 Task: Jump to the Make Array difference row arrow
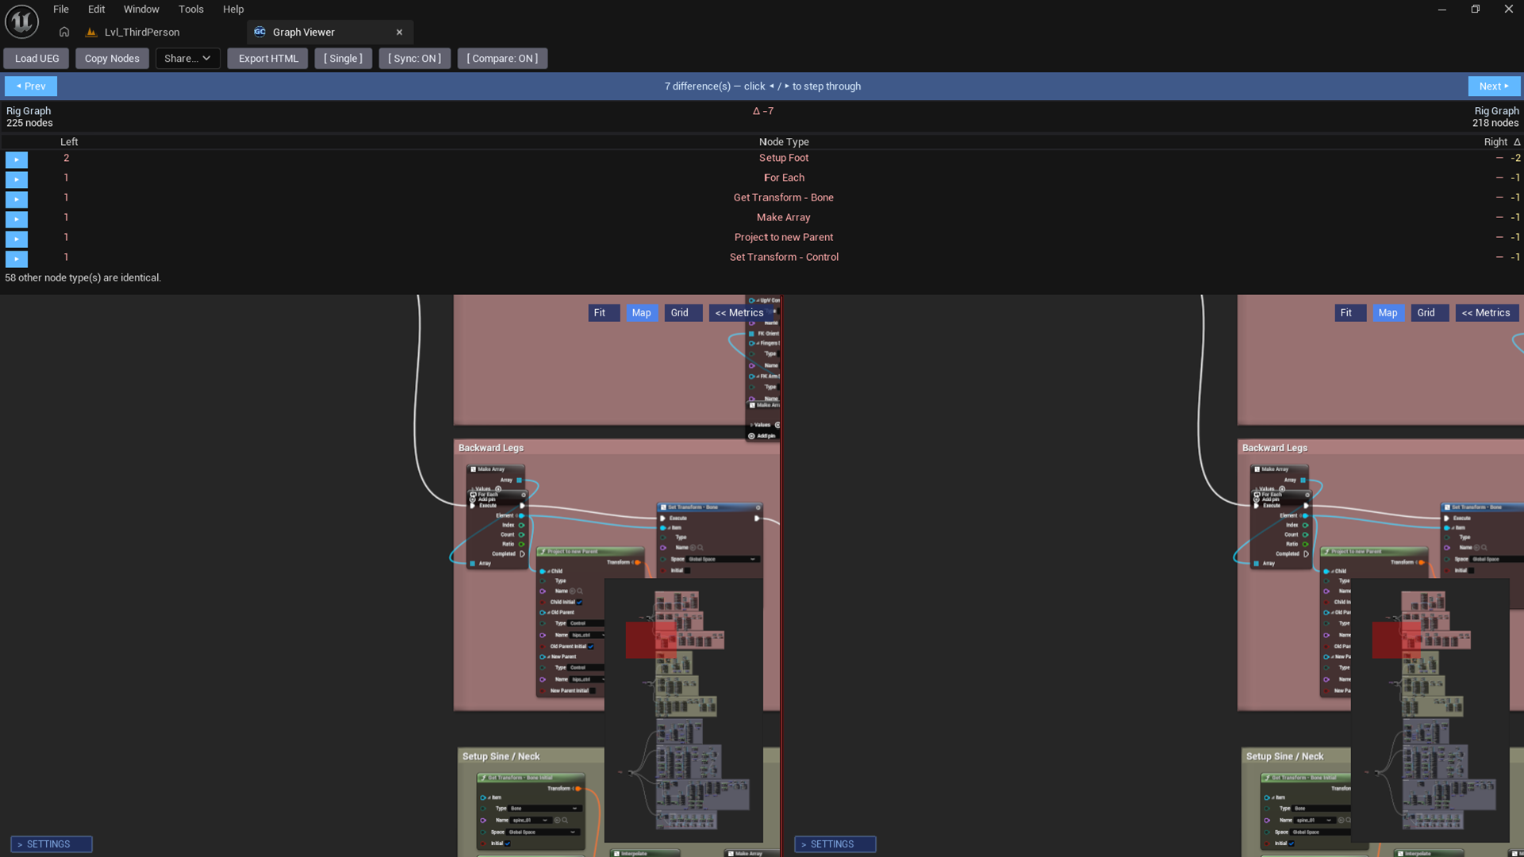coord(16,219)
